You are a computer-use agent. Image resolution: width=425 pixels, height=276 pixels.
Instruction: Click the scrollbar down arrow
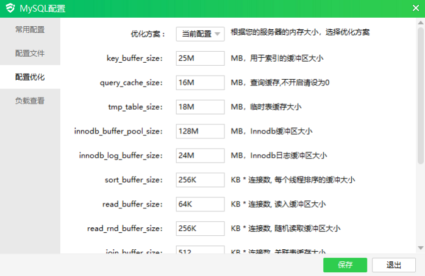421,248
